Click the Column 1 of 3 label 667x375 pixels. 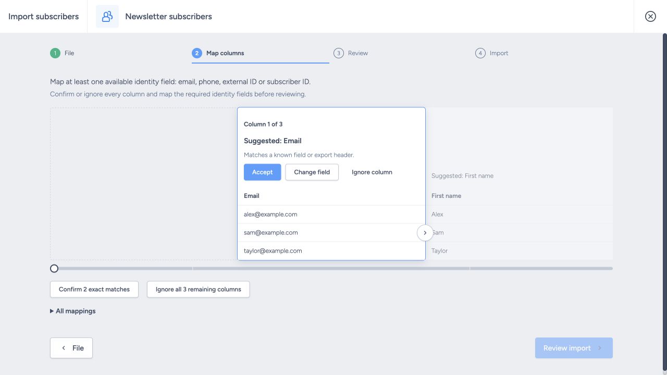(263, 124)
